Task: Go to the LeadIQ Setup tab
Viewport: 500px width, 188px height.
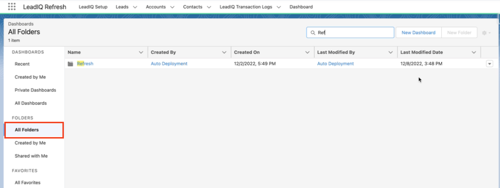Action: click(x=93, y=7)
